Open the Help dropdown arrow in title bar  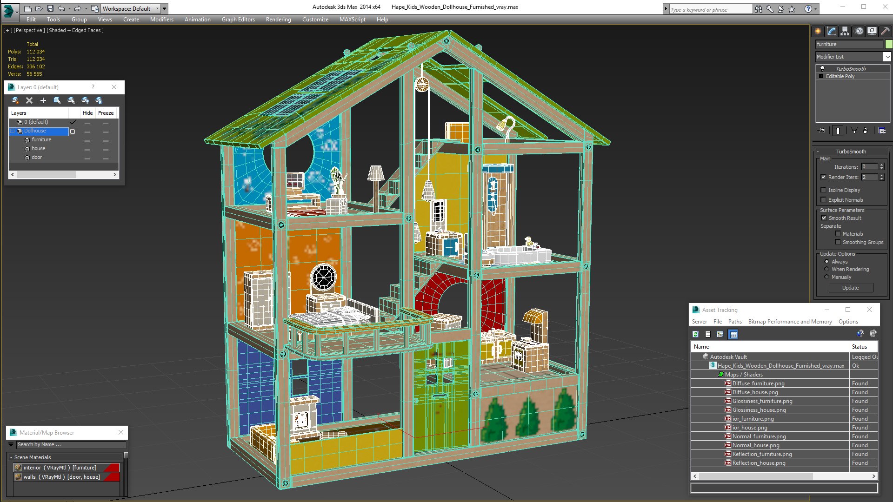pos(816,9)
